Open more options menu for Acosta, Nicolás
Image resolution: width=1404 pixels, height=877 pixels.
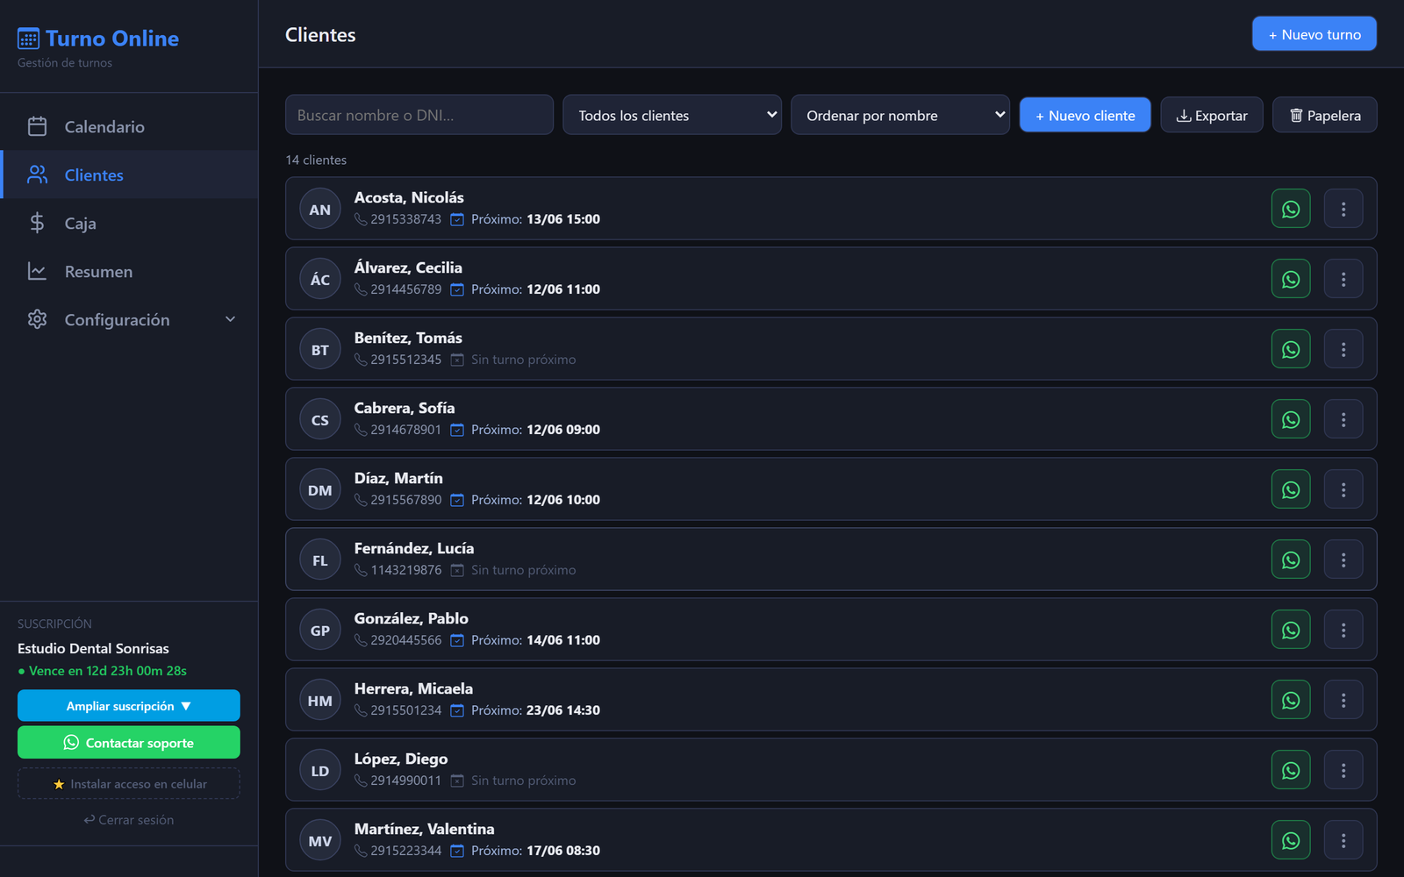[x=1343, y=209]
